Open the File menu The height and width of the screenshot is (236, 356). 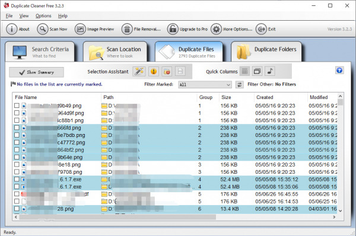[9, 16]
